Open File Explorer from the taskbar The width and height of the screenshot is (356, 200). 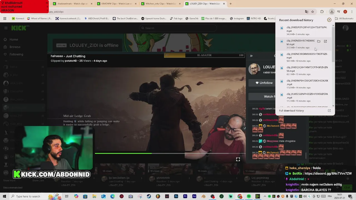94,196
